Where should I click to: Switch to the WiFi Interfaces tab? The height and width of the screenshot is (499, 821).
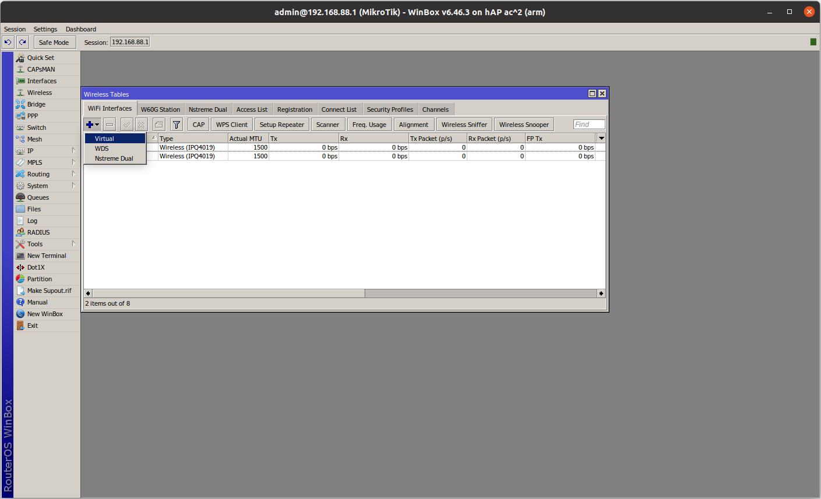point(110,108)
